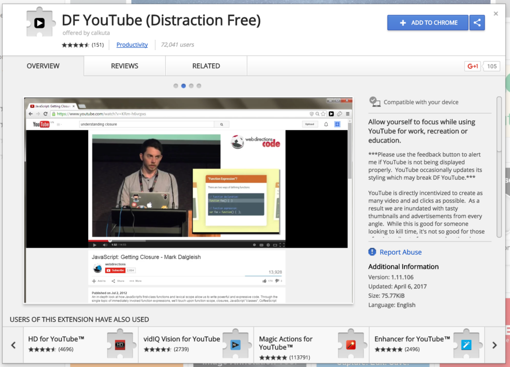Open vidIQ Vision for YouTube extension
Screen dimensions: 510x367
tap(196, 345)
